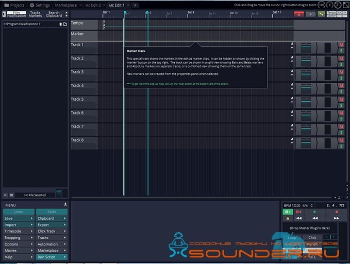Solo Track 1
The width and height of the screenshot is (350, 264).
coord(341,51)
